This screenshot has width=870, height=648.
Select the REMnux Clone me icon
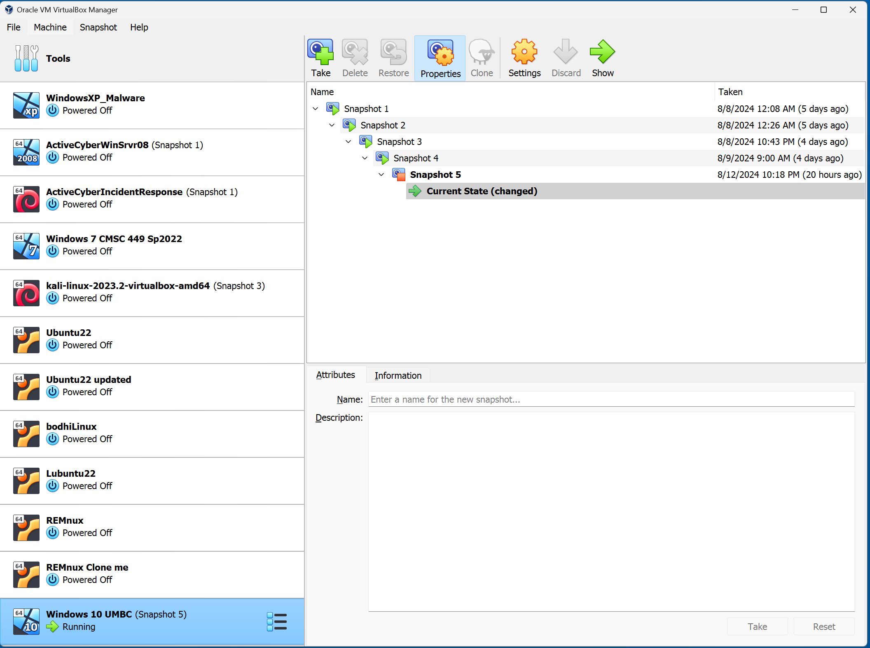26,574
